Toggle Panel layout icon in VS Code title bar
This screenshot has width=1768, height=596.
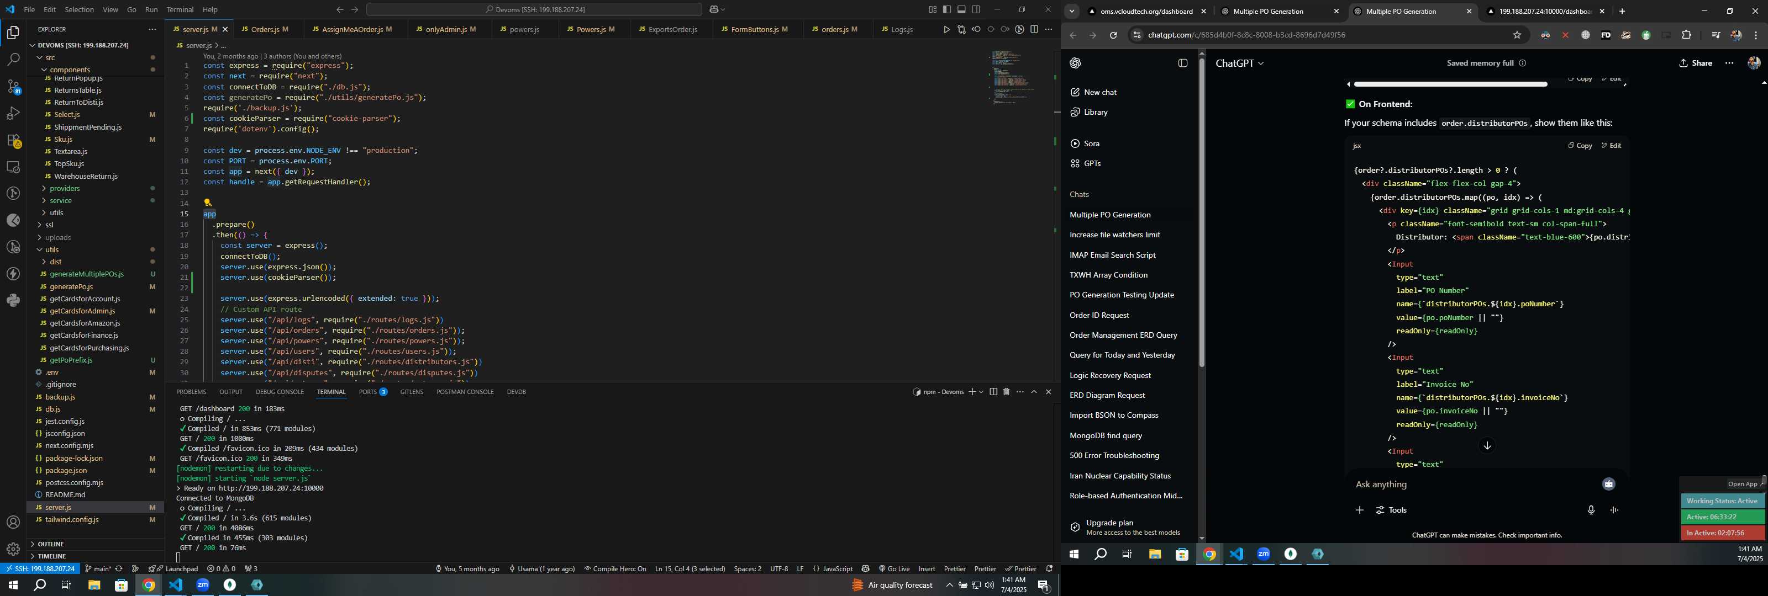point(961,9)
